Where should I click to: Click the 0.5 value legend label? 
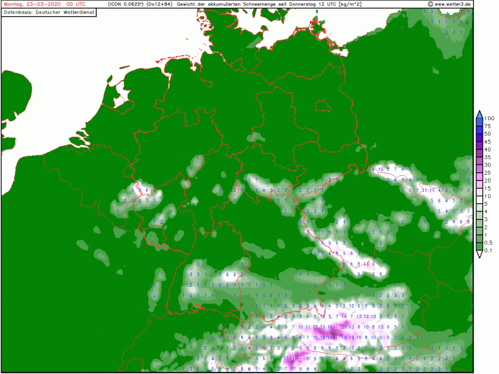coord(489,243)
